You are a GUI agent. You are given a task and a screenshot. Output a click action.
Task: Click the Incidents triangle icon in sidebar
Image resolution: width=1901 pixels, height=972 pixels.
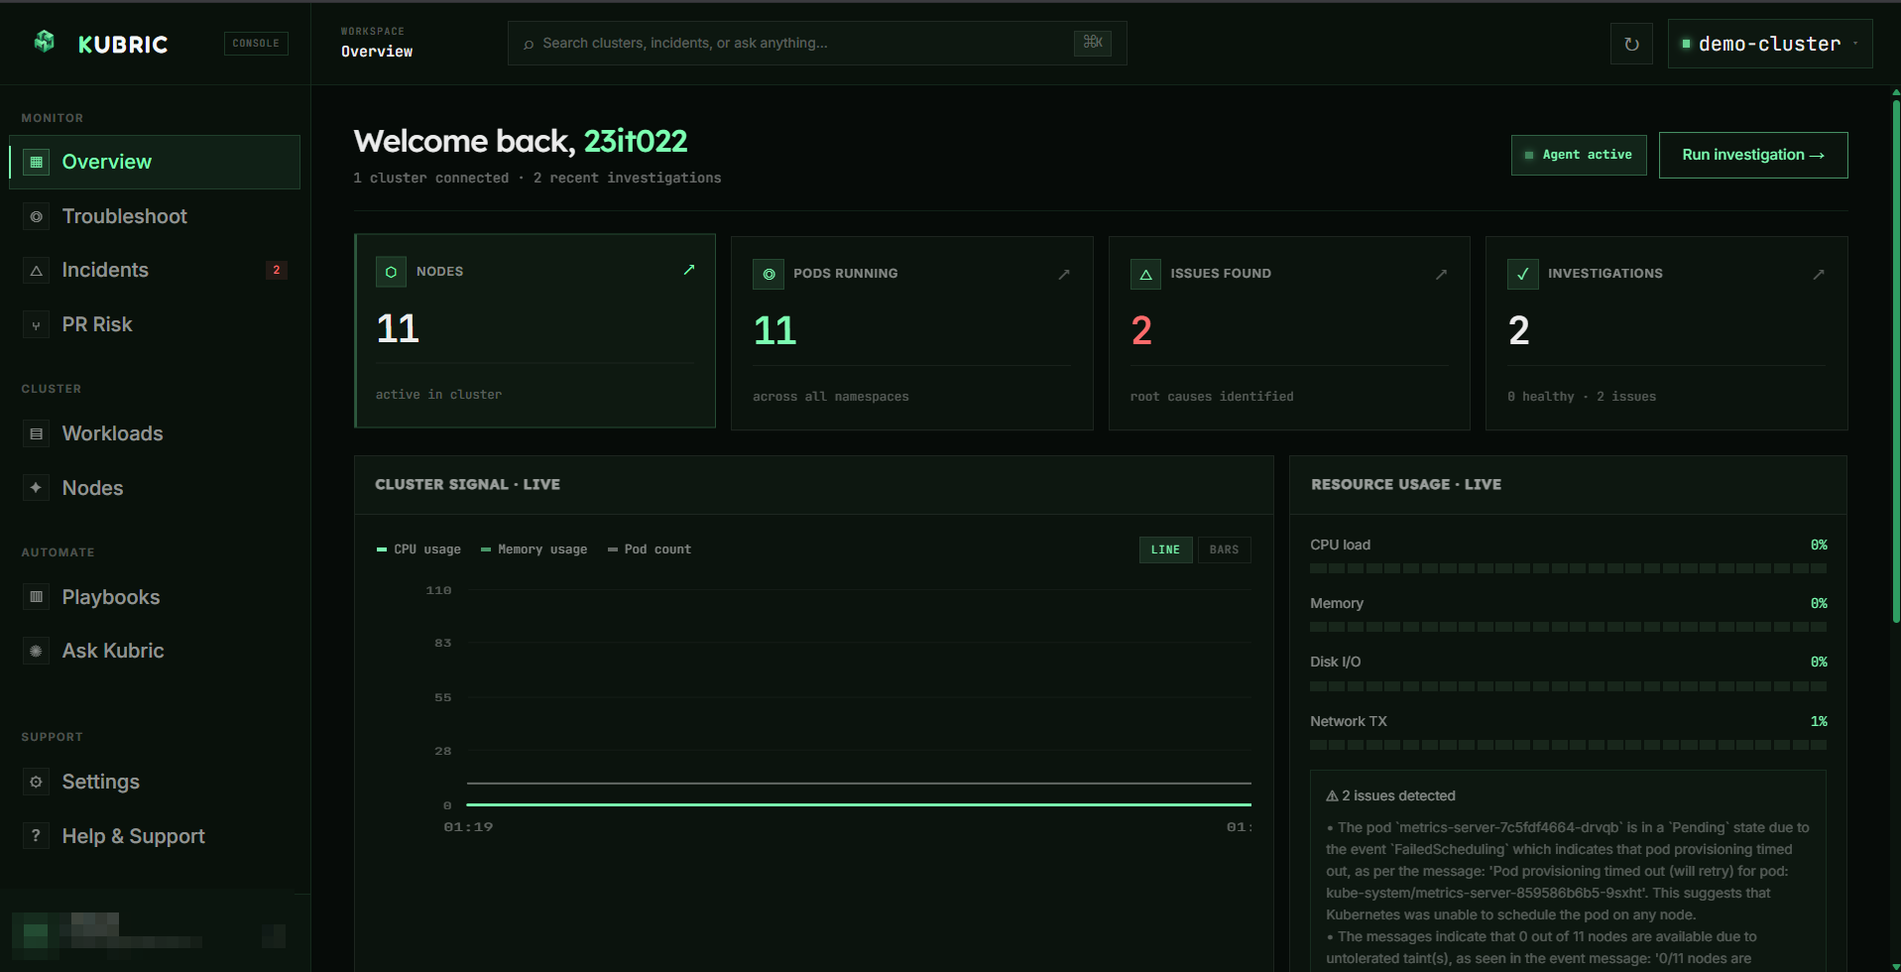37,270
